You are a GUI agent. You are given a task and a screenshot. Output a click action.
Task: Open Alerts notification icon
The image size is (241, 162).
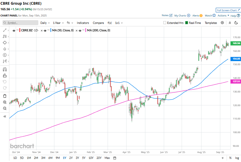click(201, 16)
